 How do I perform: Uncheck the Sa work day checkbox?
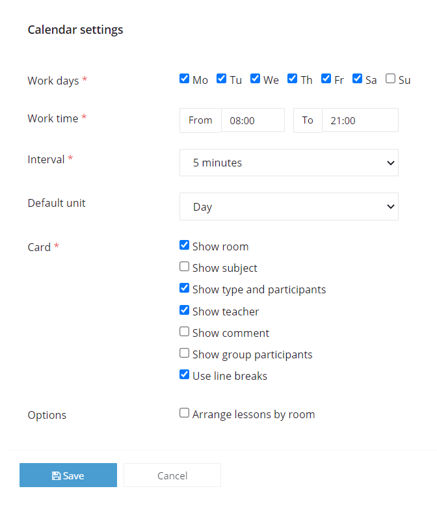[357, 79]
